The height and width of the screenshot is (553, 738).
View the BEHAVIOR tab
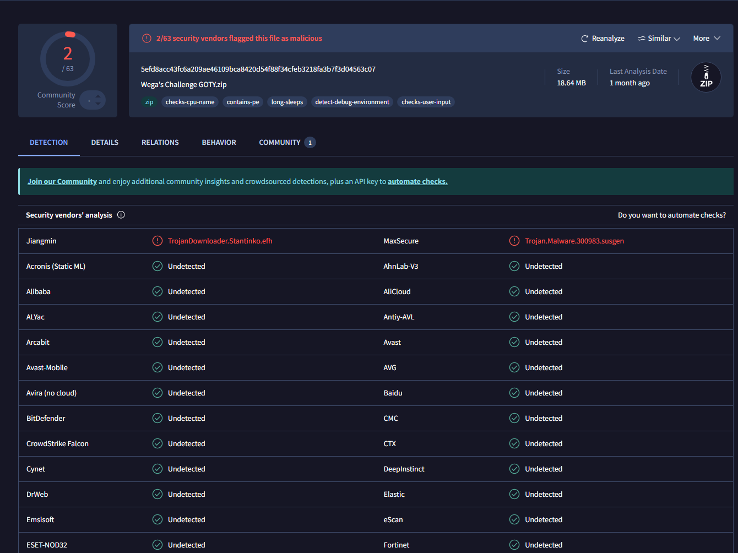219,142
